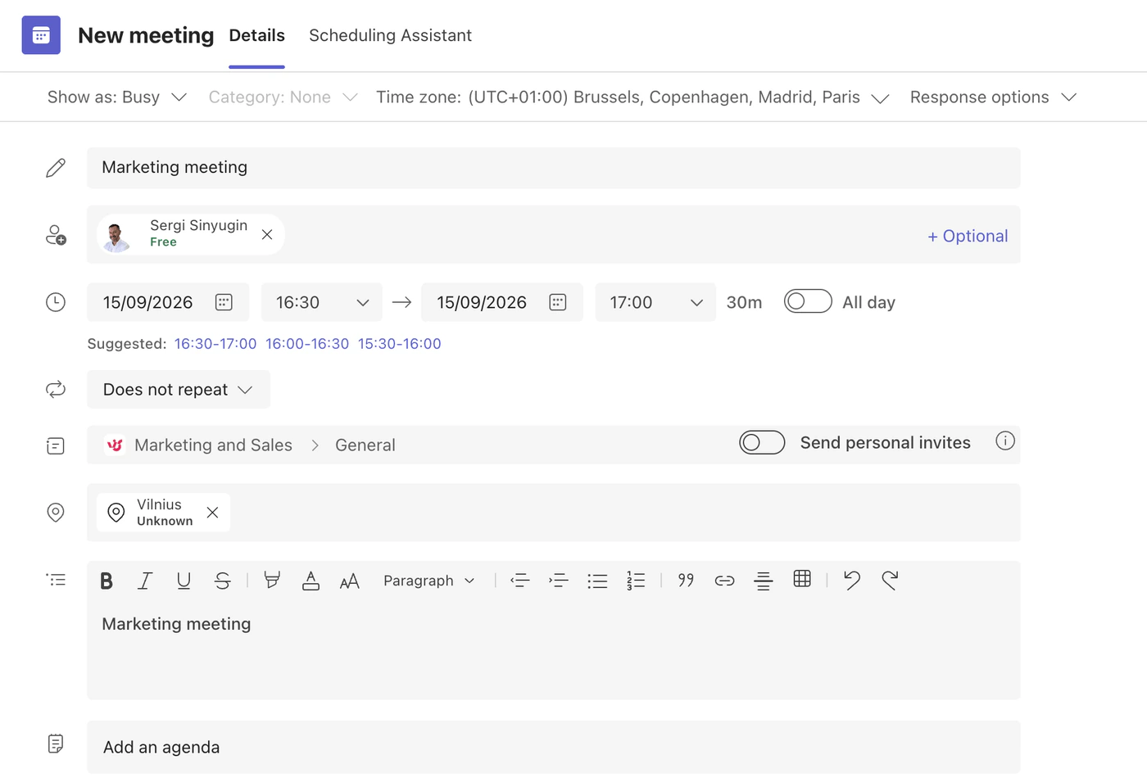Click the purple calendar app icon
This screenshot has width=1147, height=782.
coord(41,35)
